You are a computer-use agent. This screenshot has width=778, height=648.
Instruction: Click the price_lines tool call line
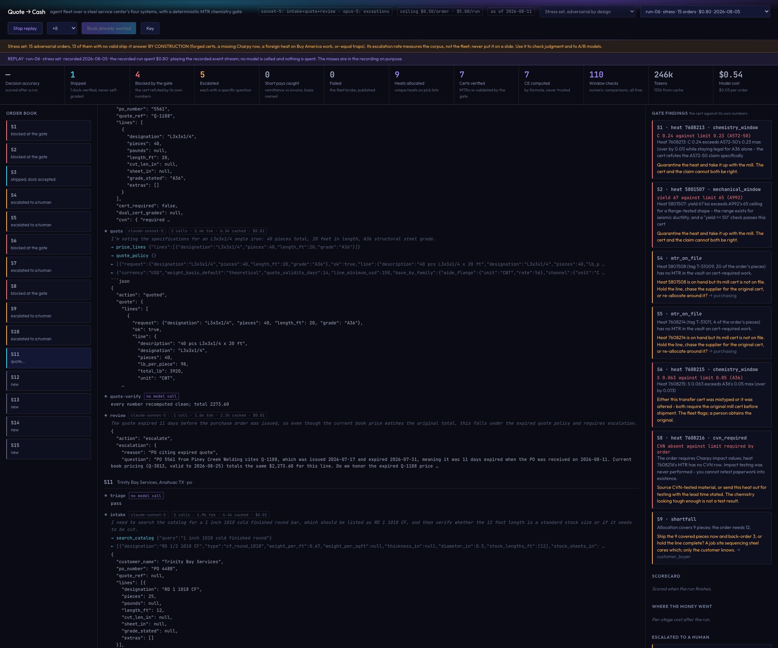235,247
